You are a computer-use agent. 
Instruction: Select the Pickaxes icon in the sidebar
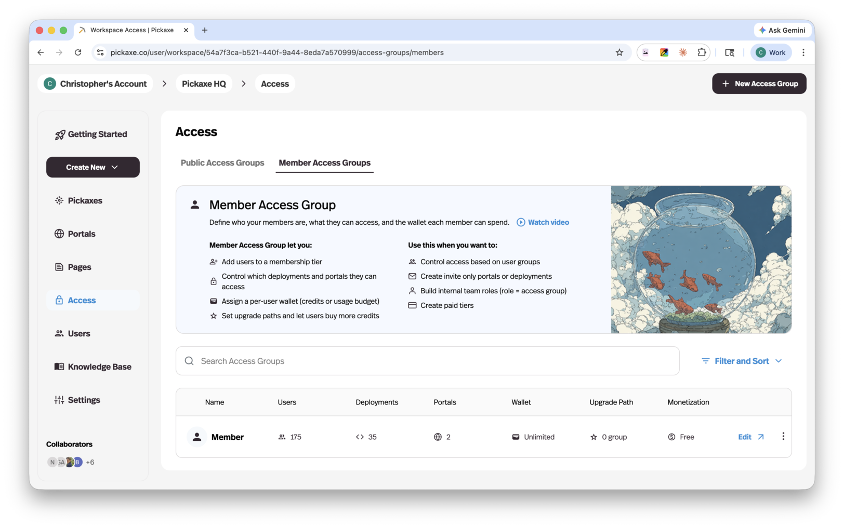(60, 200)
